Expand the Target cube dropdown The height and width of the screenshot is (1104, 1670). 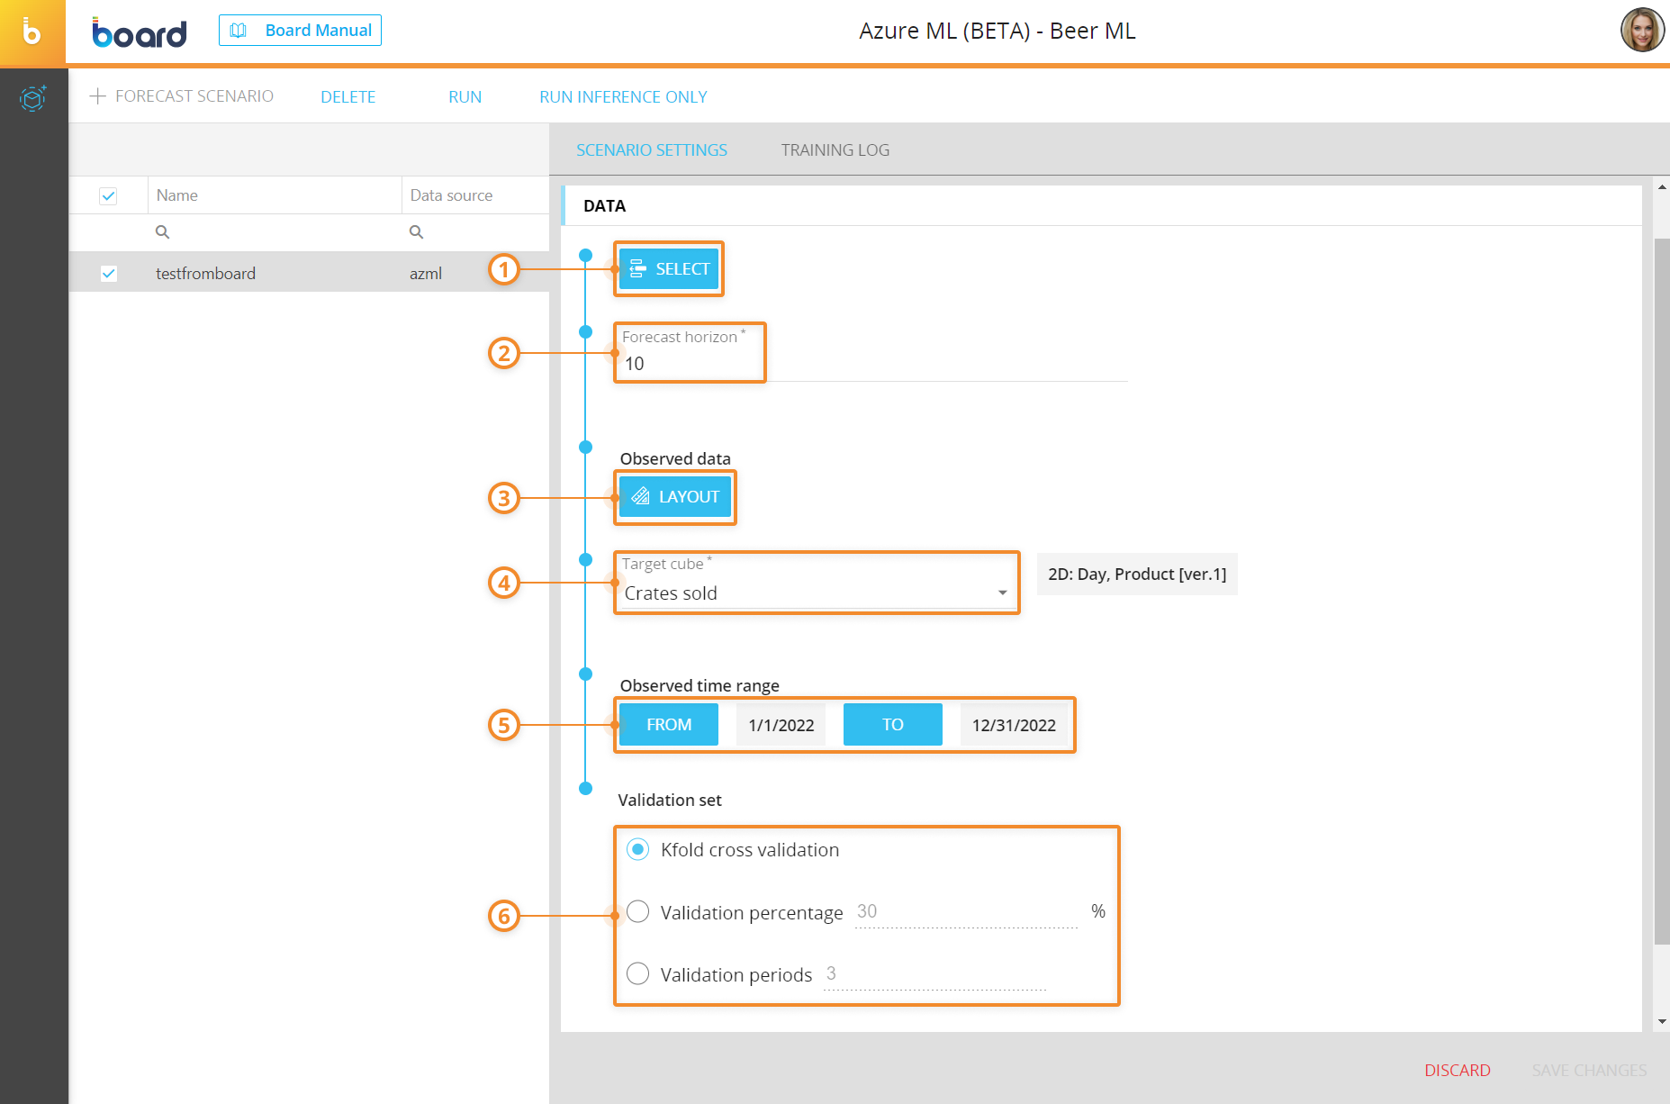(x=1002, y=593)
